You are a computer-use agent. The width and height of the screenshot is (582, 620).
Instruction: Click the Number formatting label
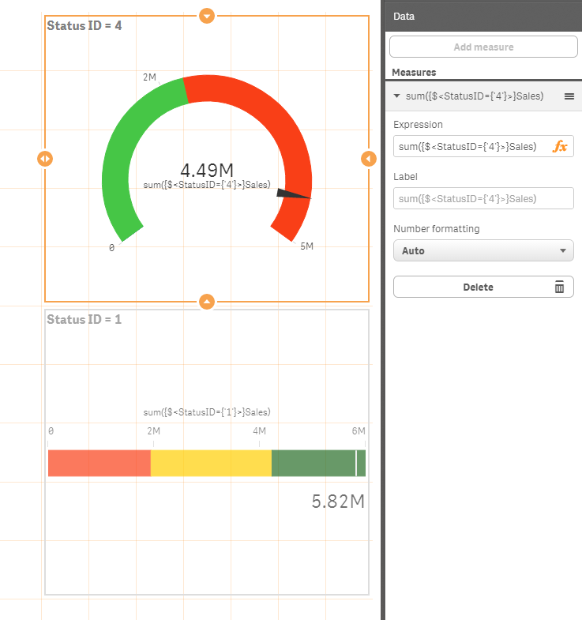(437, 229)
